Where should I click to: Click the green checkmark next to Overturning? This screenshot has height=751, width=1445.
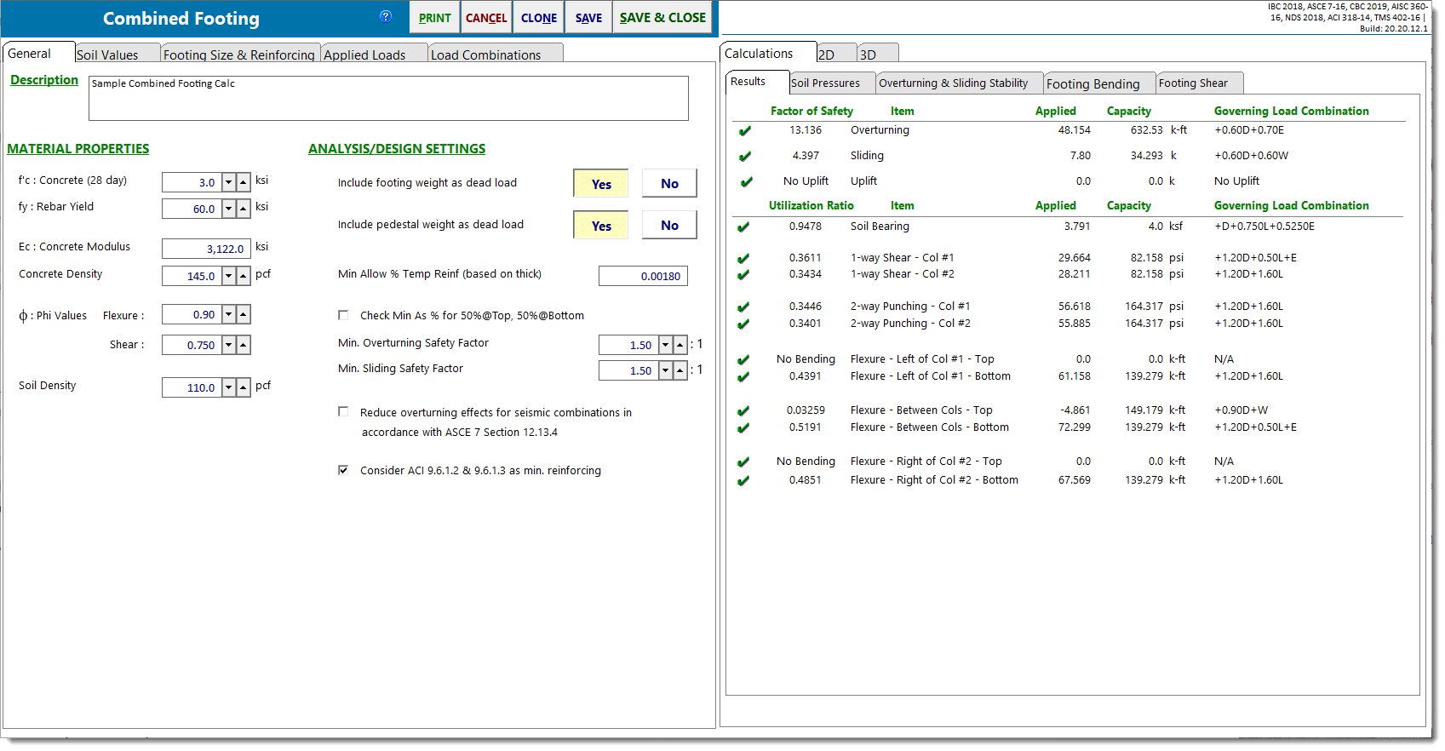tap(745, 131)
